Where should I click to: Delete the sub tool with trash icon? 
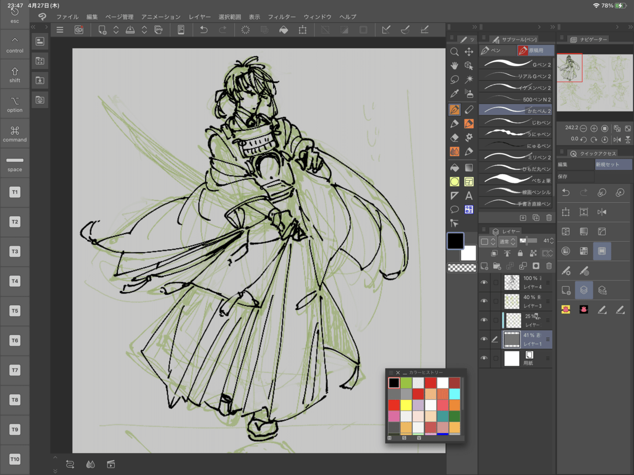[x=549, y=217]
